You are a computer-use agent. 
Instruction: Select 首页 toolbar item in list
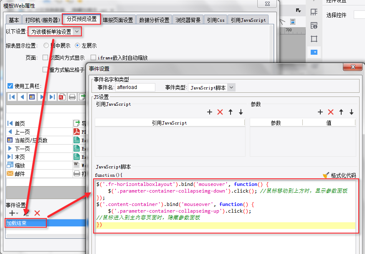[40, 123]
